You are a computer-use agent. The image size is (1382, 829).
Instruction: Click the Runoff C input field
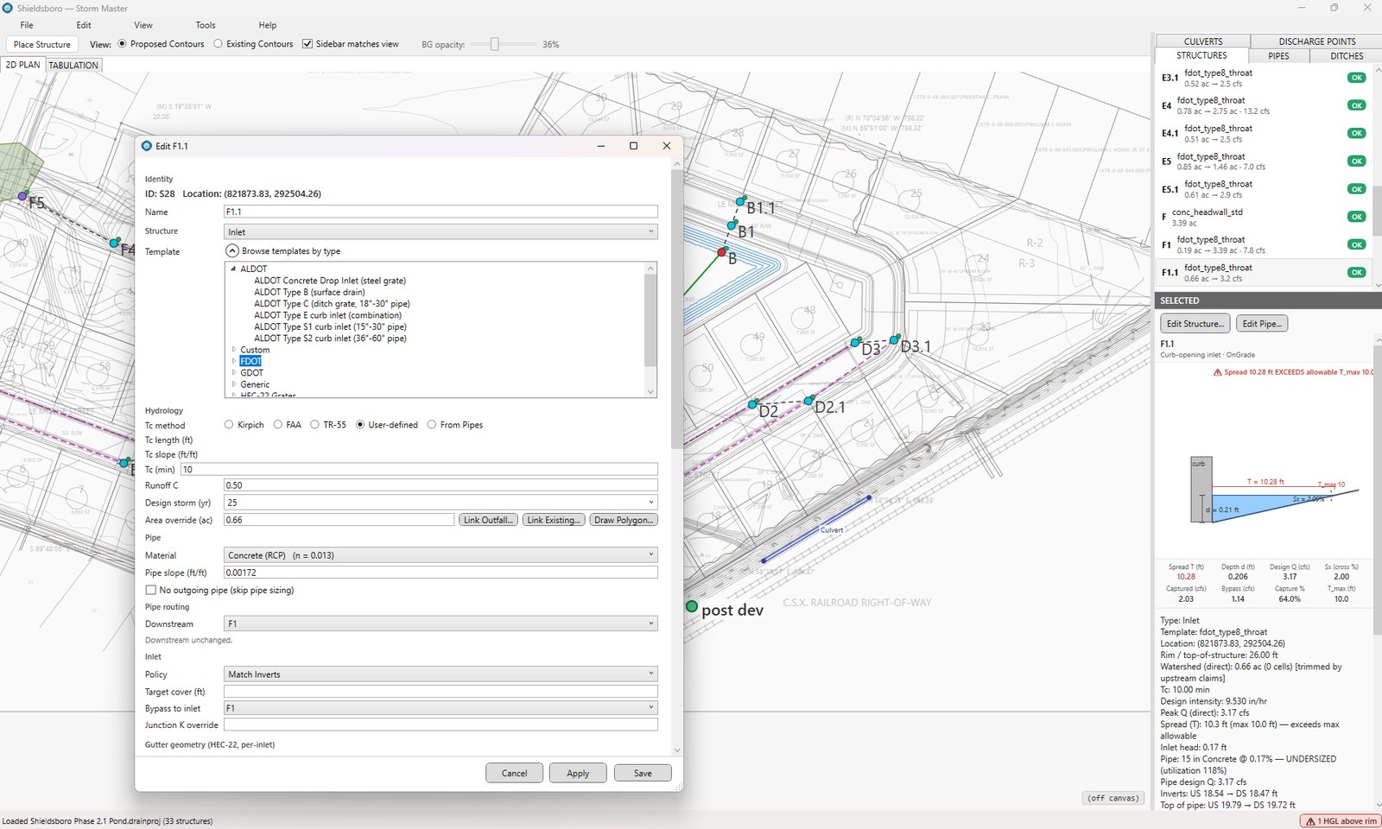pos(441,485)
